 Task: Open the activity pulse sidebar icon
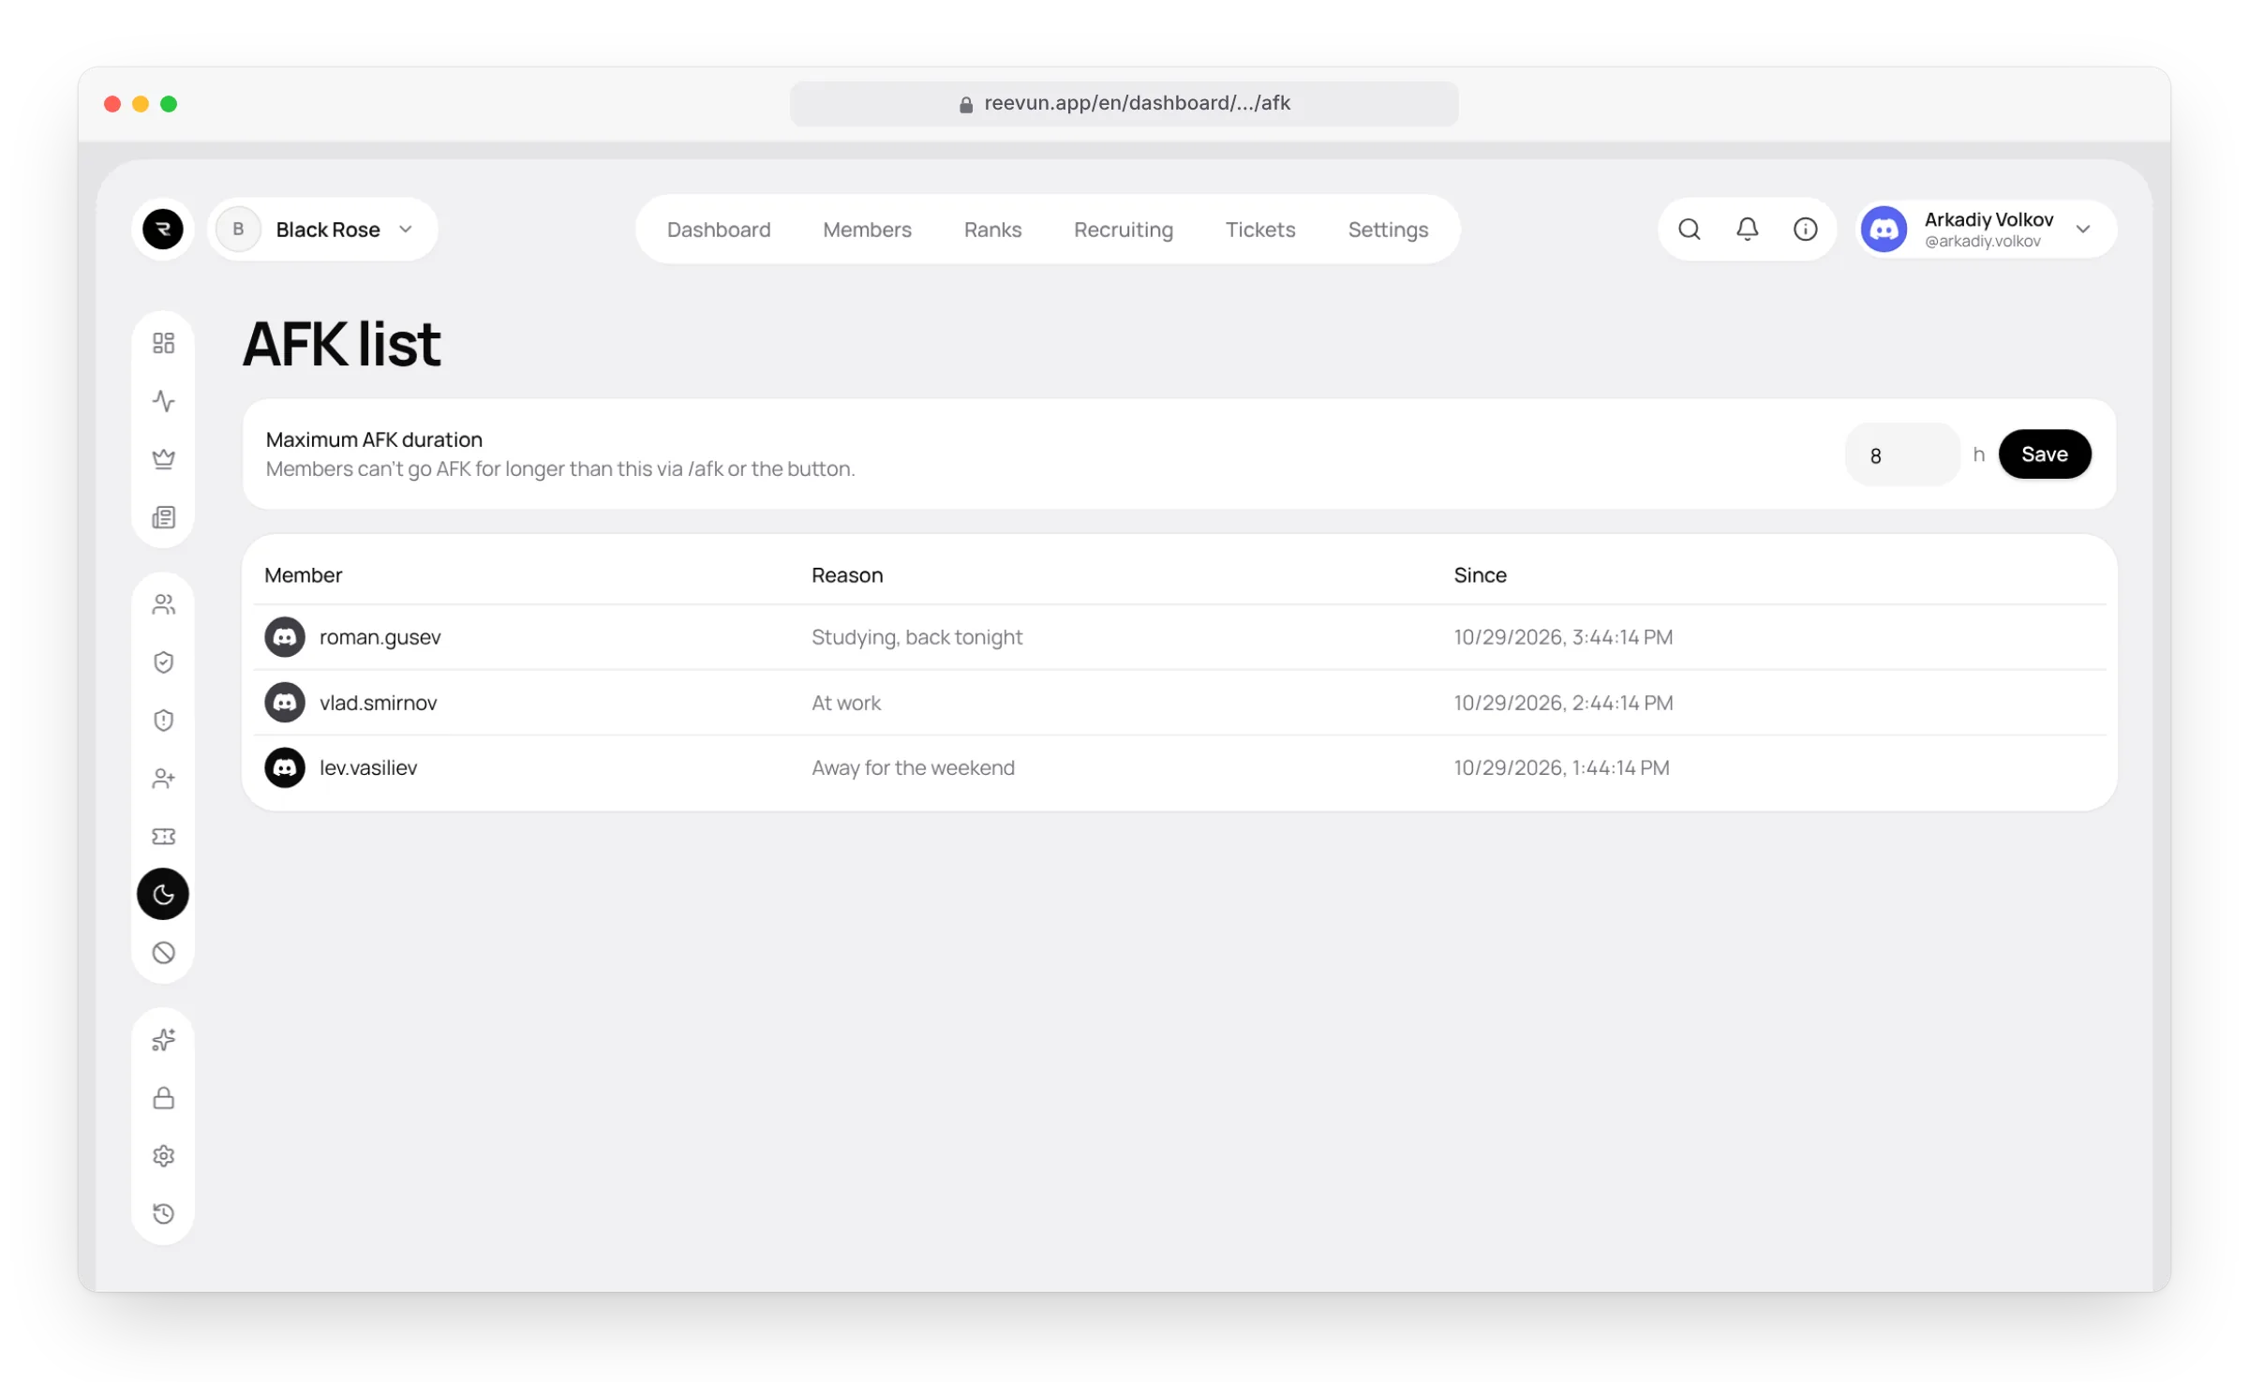pos(163,401)
